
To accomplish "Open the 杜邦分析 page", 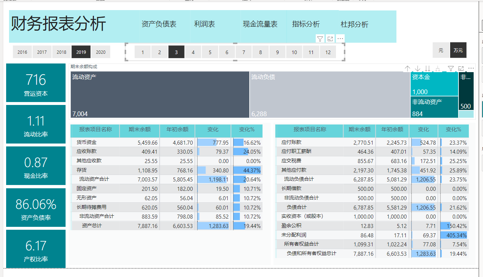I will click(354, 25).
